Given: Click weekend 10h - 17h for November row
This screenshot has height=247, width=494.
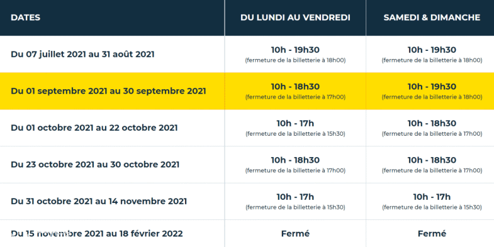Looking at the screenshot, I should (432, 197).
